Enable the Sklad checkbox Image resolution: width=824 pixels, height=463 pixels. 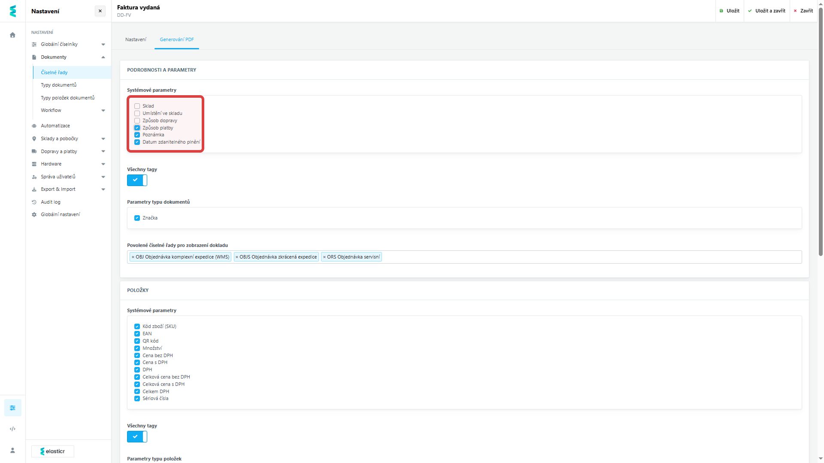[x=137, y=106]
